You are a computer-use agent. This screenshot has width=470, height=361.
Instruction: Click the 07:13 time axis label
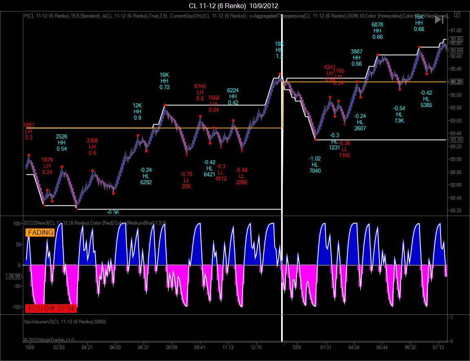point(438,348)
